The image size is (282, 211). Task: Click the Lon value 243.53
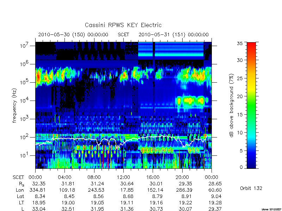(96, 190)
